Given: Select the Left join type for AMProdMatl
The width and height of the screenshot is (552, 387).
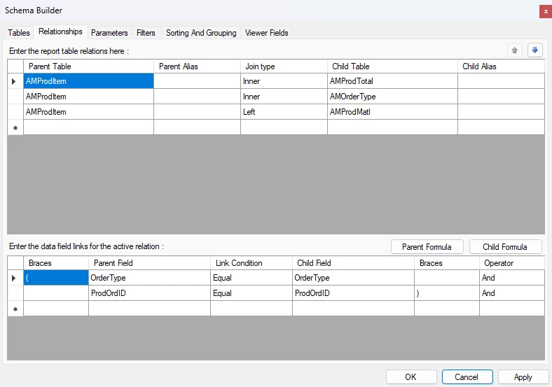Looking at the screenshot, I should tap(284, 112).
